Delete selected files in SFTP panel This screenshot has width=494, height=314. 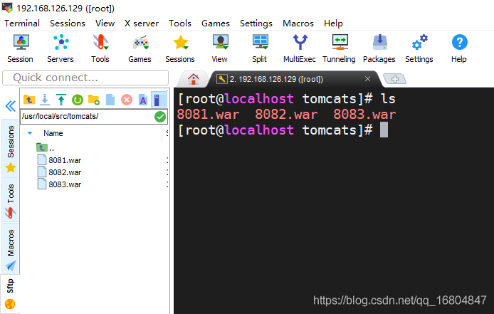(127, 100)
